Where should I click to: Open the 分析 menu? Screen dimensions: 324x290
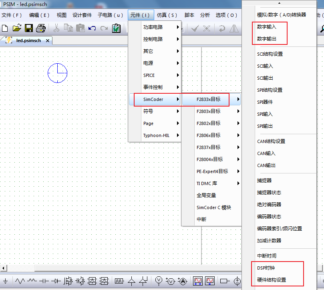pos(205,15)
